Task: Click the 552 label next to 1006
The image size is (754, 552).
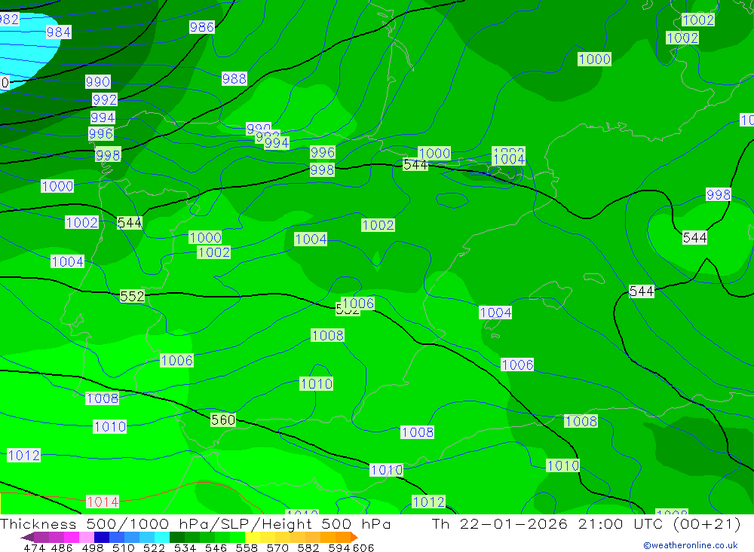Action: (347, 311)
